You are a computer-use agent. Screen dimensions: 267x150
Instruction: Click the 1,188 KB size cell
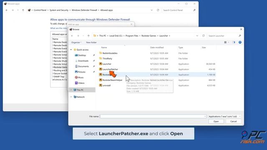[x=211, y=75]
